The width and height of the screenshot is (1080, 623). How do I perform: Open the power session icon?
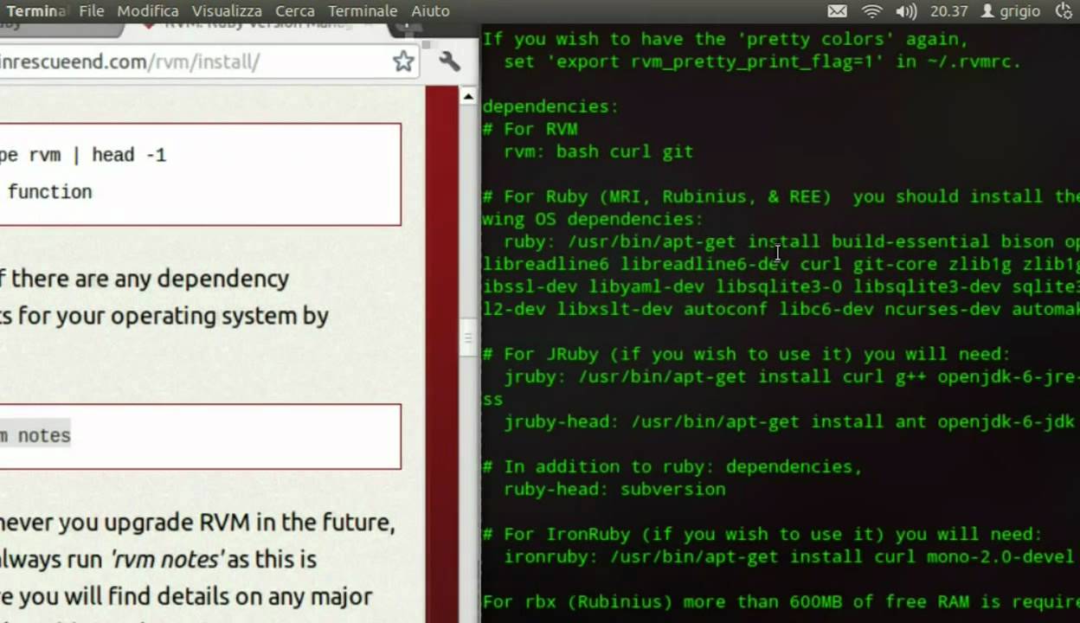[x=1064, y=11]
